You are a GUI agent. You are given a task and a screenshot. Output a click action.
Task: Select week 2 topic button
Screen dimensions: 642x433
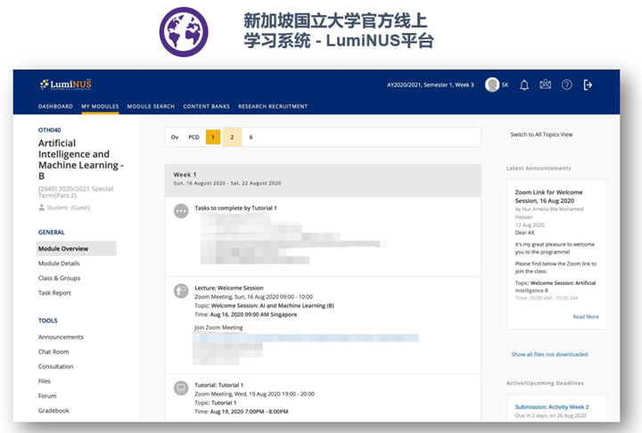tap(232, 137)
